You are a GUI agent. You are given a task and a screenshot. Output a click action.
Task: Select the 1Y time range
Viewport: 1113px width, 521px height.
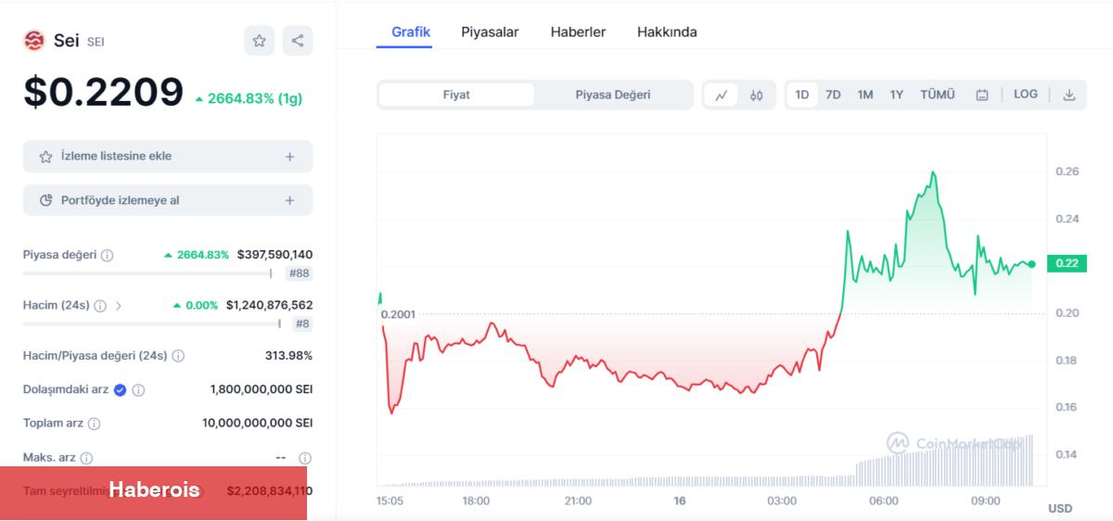(896, 95)
